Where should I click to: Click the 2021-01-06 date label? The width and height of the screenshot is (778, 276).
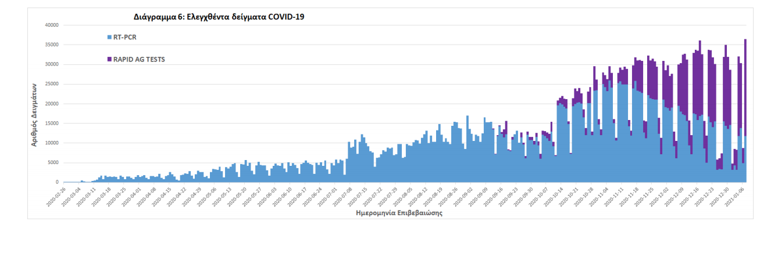736,196
